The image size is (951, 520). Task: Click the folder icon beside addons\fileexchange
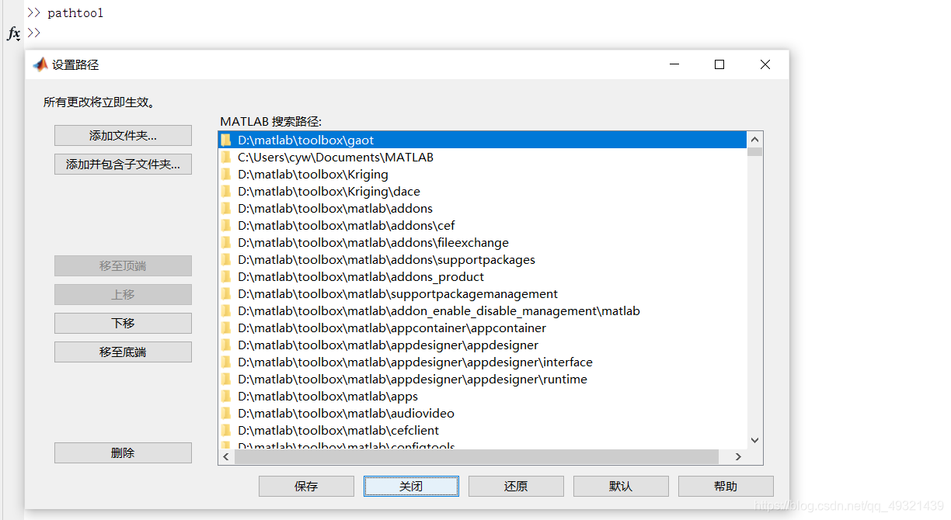226,242
